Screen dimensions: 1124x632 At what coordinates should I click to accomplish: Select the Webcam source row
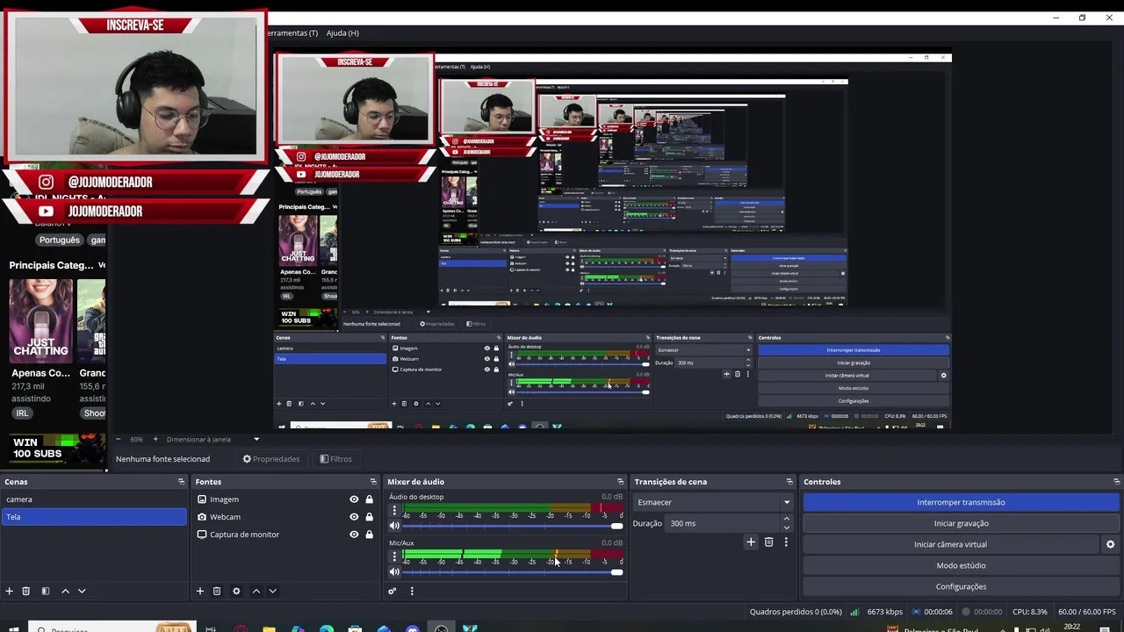285,517
